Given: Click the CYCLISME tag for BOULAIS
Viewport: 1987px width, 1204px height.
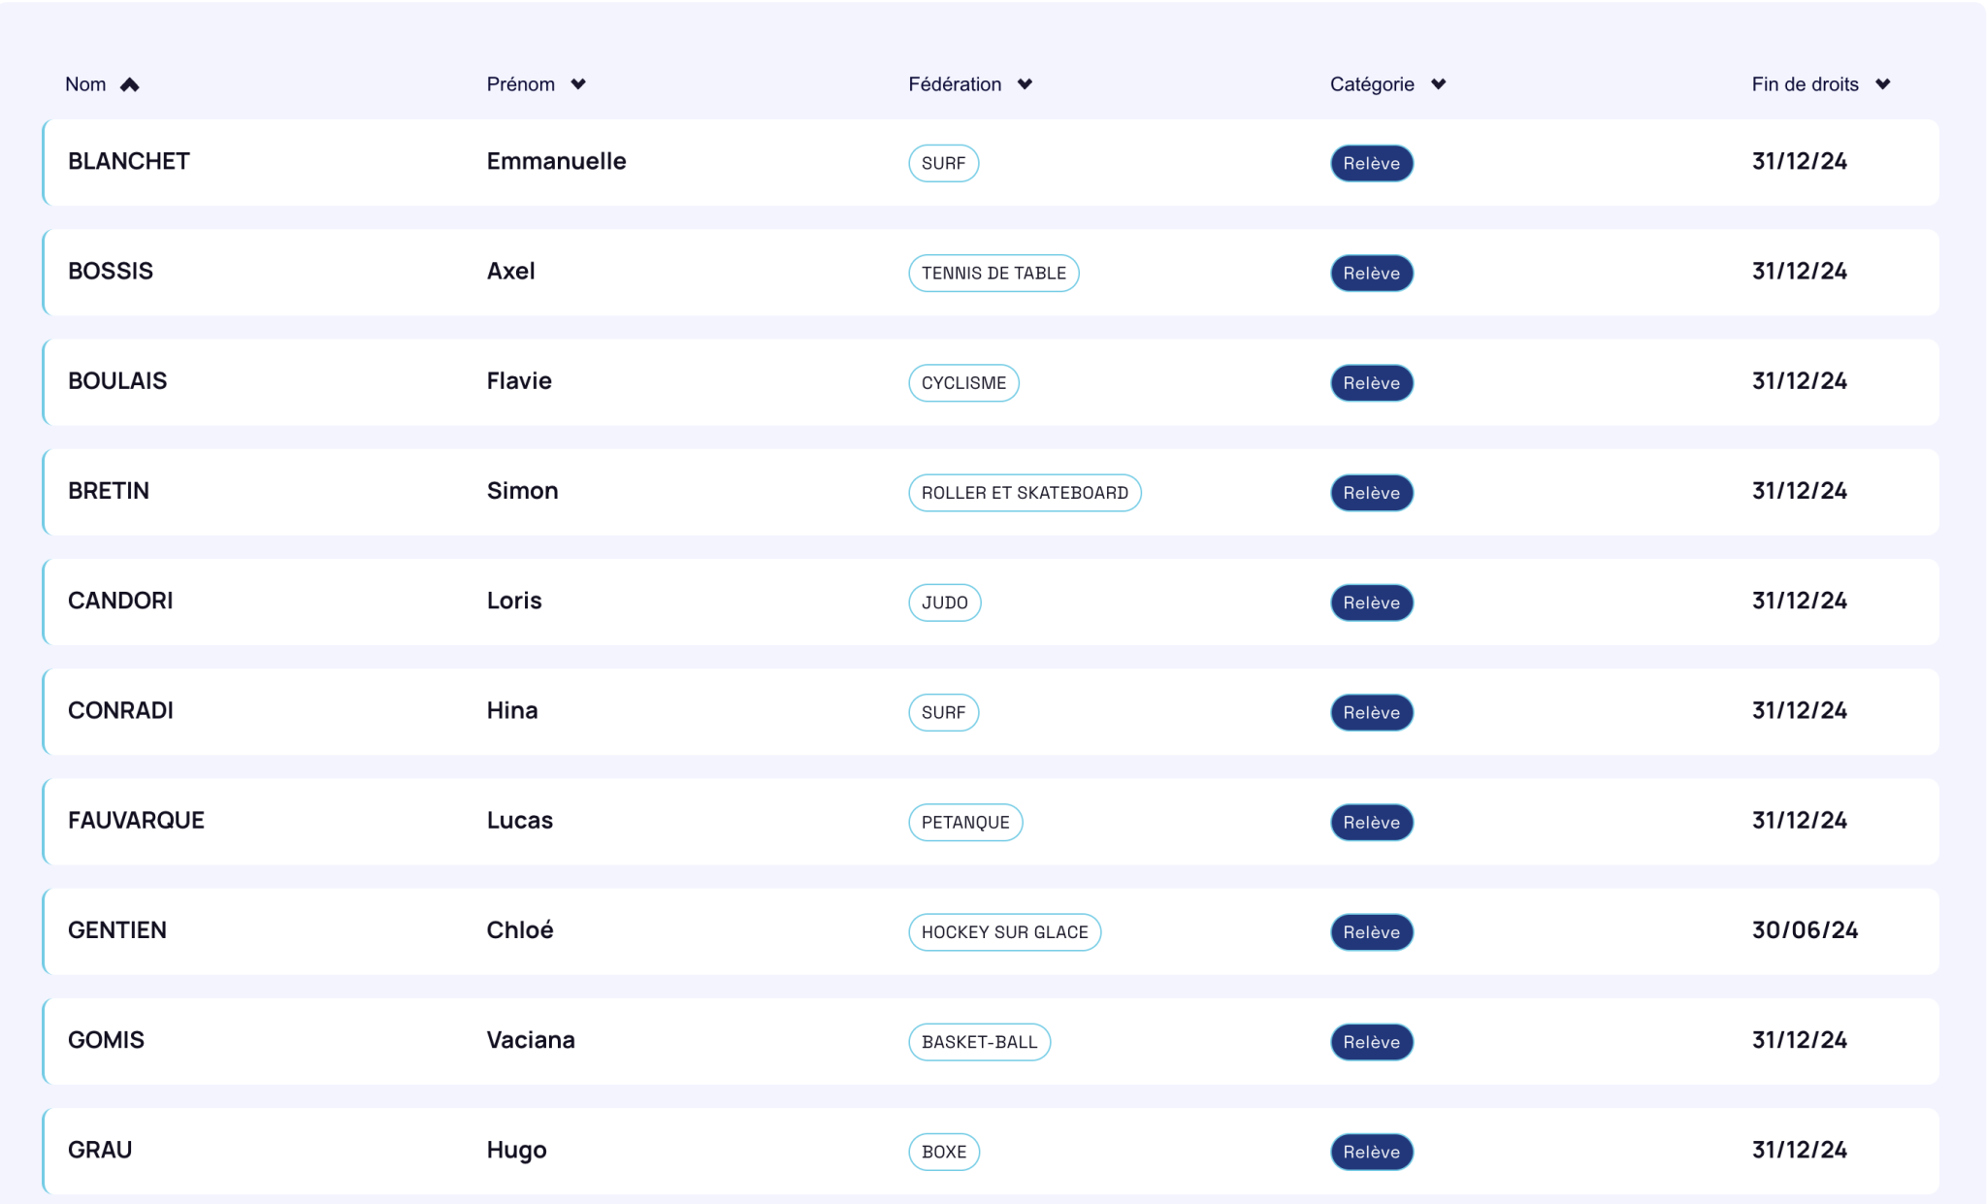Looking at the screenshot, I should (963, 383).
